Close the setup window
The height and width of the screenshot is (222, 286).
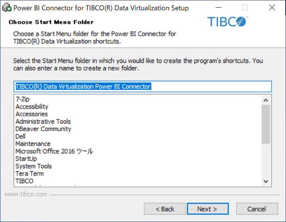click(272, 8)
